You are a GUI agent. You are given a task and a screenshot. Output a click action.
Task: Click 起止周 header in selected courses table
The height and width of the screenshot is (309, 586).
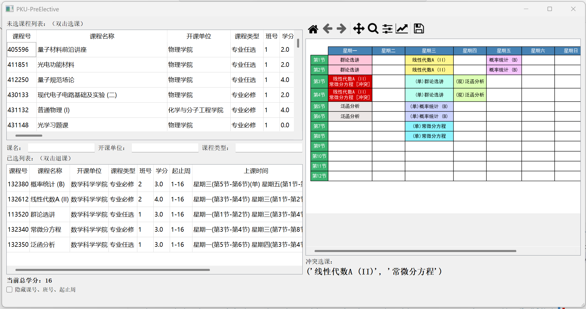[181, 171]
